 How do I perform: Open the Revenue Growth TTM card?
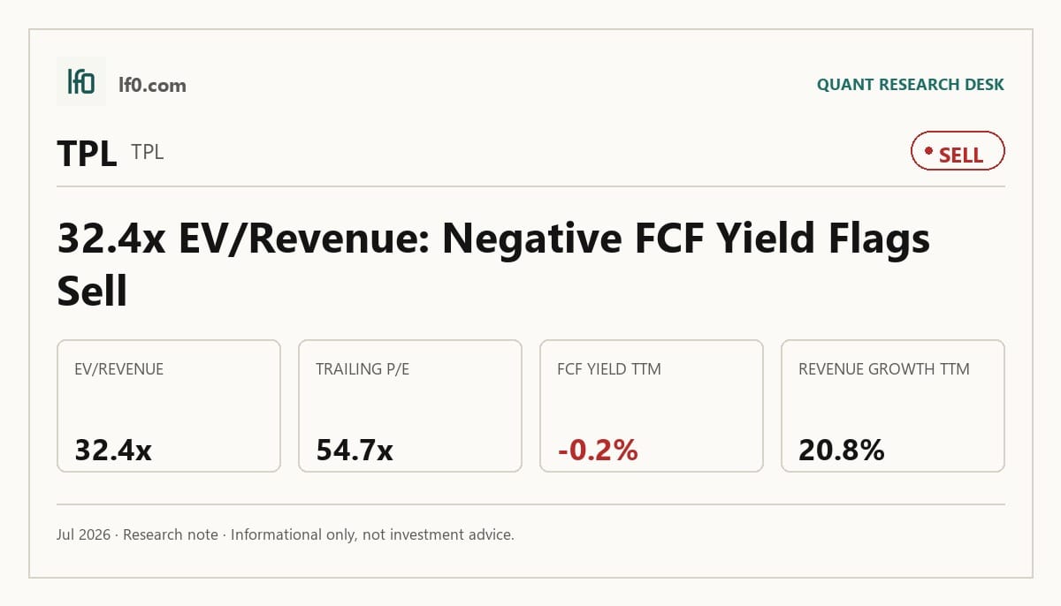click(x=893, y=406)
